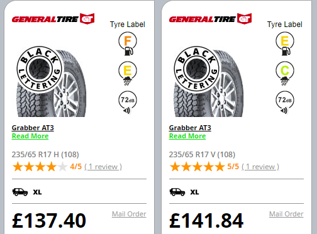Click Mail Order link beside £137.40

click(129, 214)
